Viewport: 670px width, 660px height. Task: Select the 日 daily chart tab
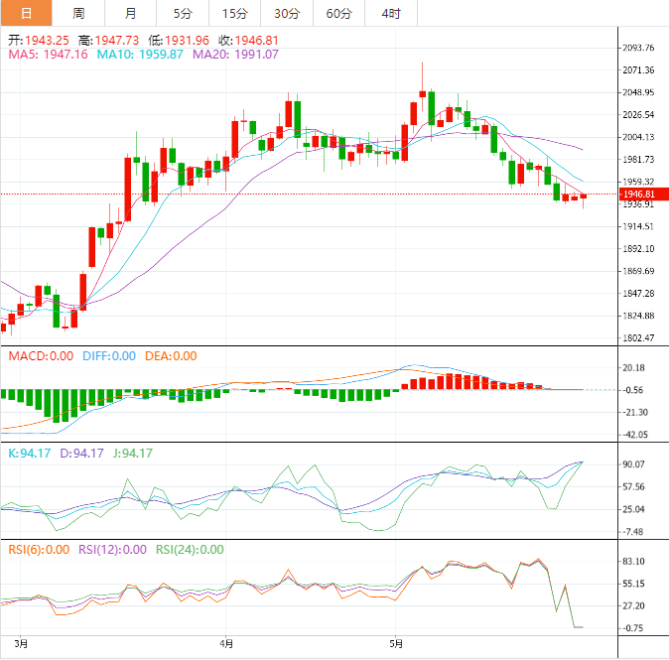(x=26, y=14)
